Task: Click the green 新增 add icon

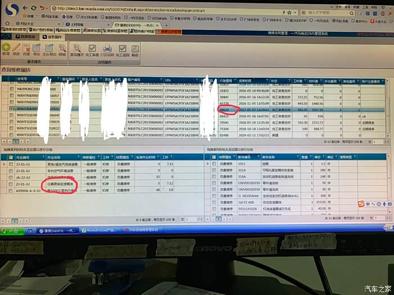Action: coord(6,47)
